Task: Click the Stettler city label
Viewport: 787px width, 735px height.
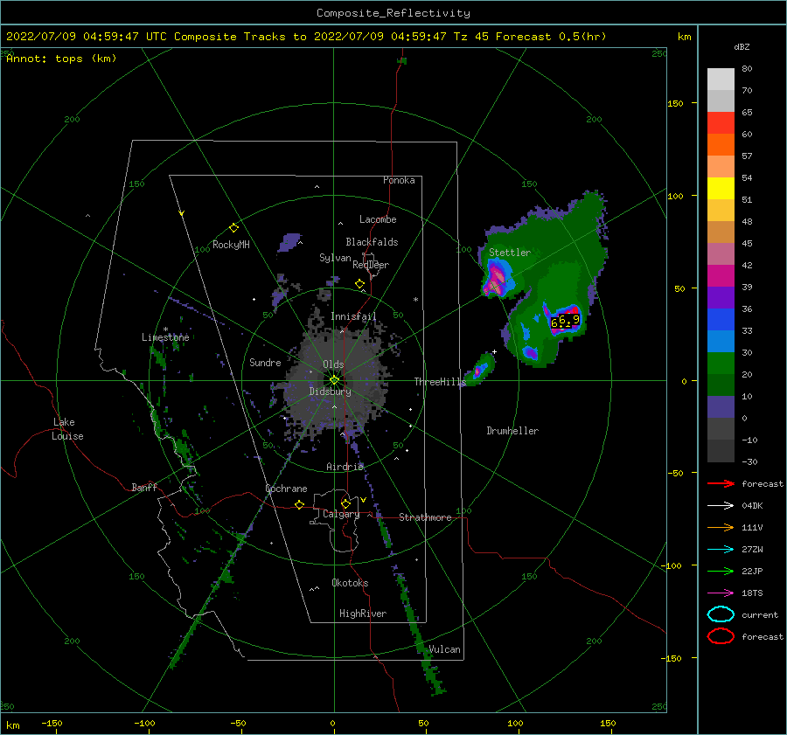Action: pyautogui.click(x=510, y=253)
